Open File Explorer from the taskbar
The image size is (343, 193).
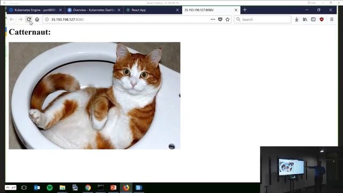tap(62, 188)
